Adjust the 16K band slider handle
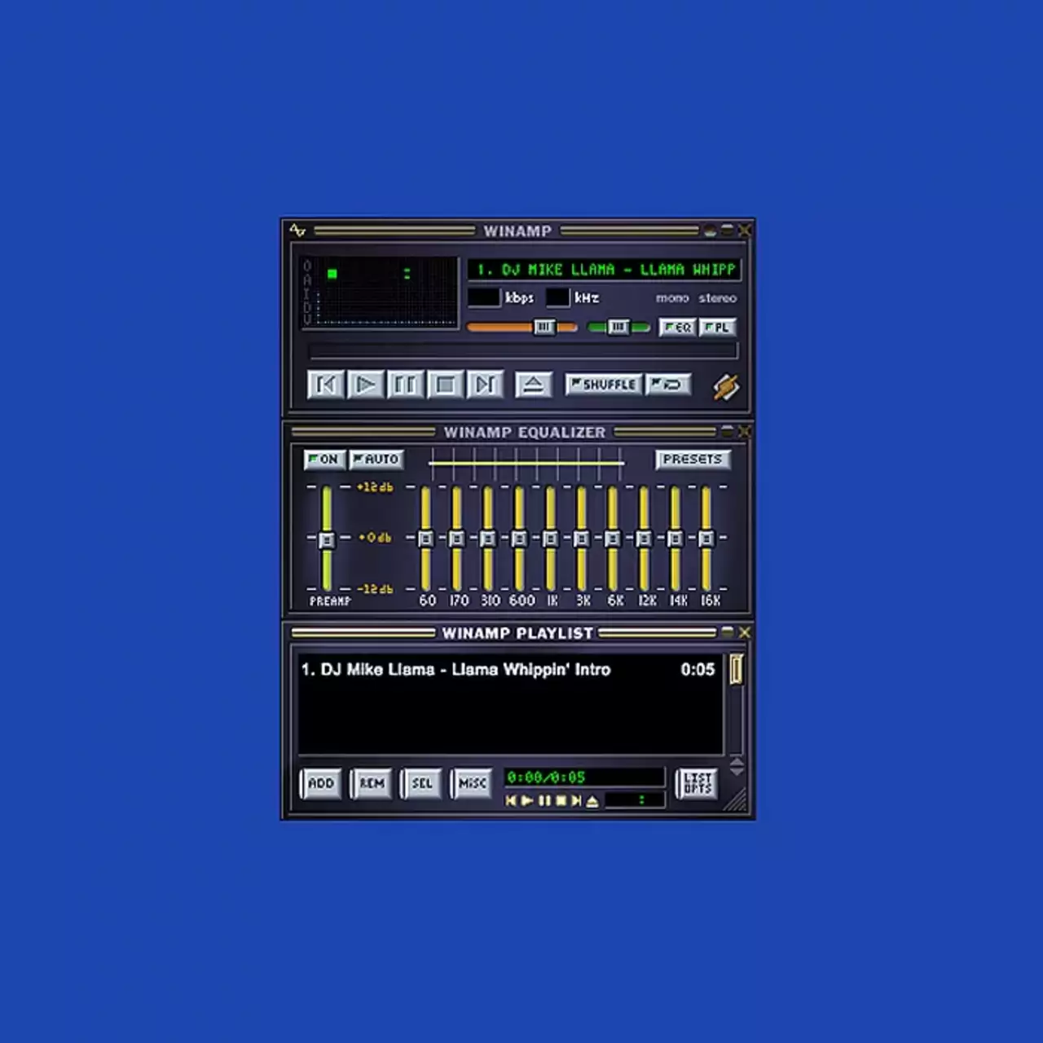The image size is (1043, 1043). [706, 539]
